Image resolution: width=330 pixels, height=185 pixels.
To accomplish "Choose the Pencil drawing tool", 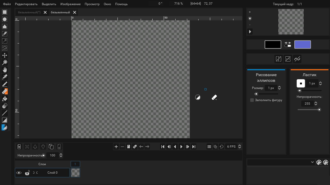I will pyautogui.click(x=5, y=84).
